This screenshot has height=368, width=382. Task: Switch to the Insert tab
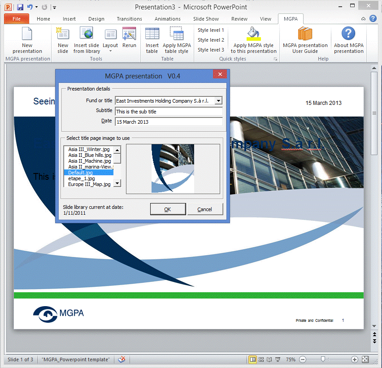point(69,19)
